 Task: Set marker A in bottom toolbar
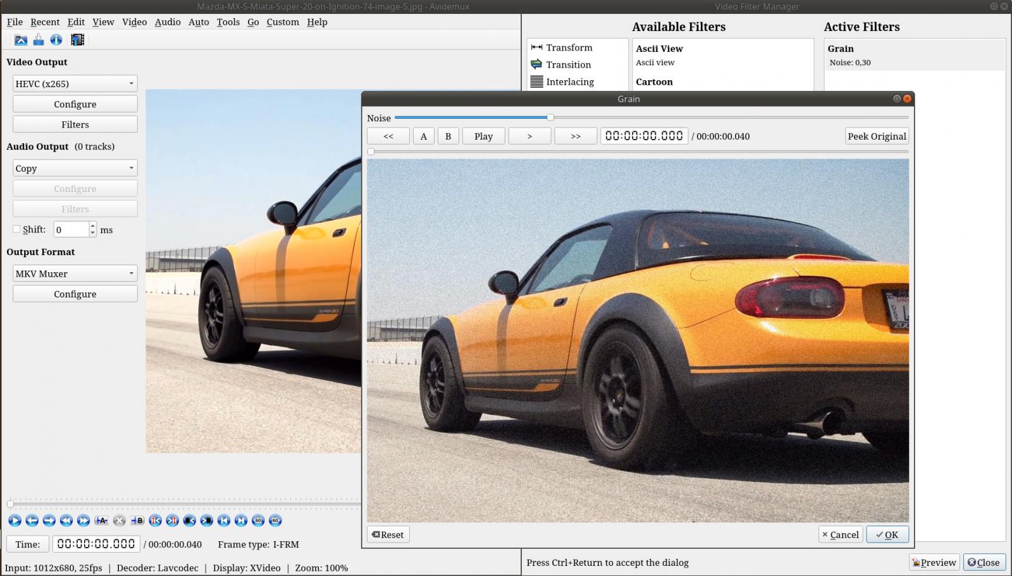click(x=101, y=520)
